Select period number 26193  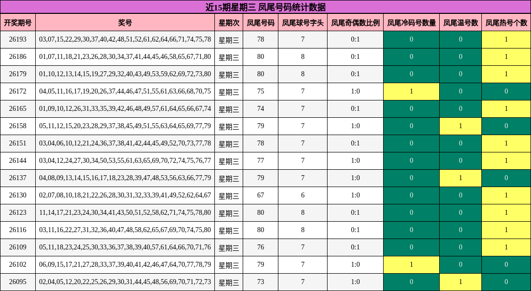[17, 39]
